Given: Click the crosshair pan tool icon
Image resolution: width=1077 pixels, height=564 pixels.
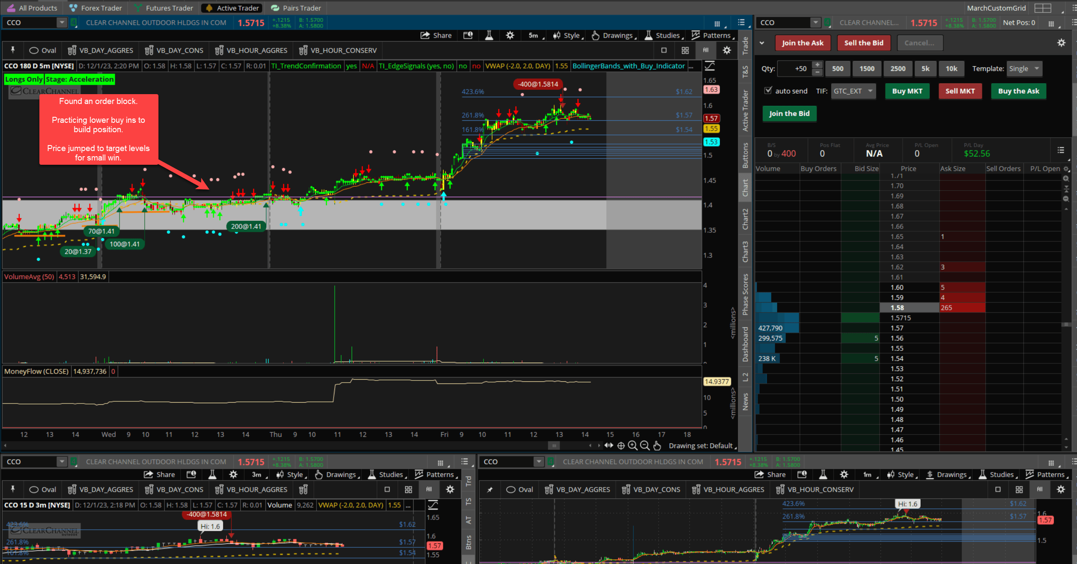Looking at the screenshot, I should pyautogui.click(x=621, y=446).
